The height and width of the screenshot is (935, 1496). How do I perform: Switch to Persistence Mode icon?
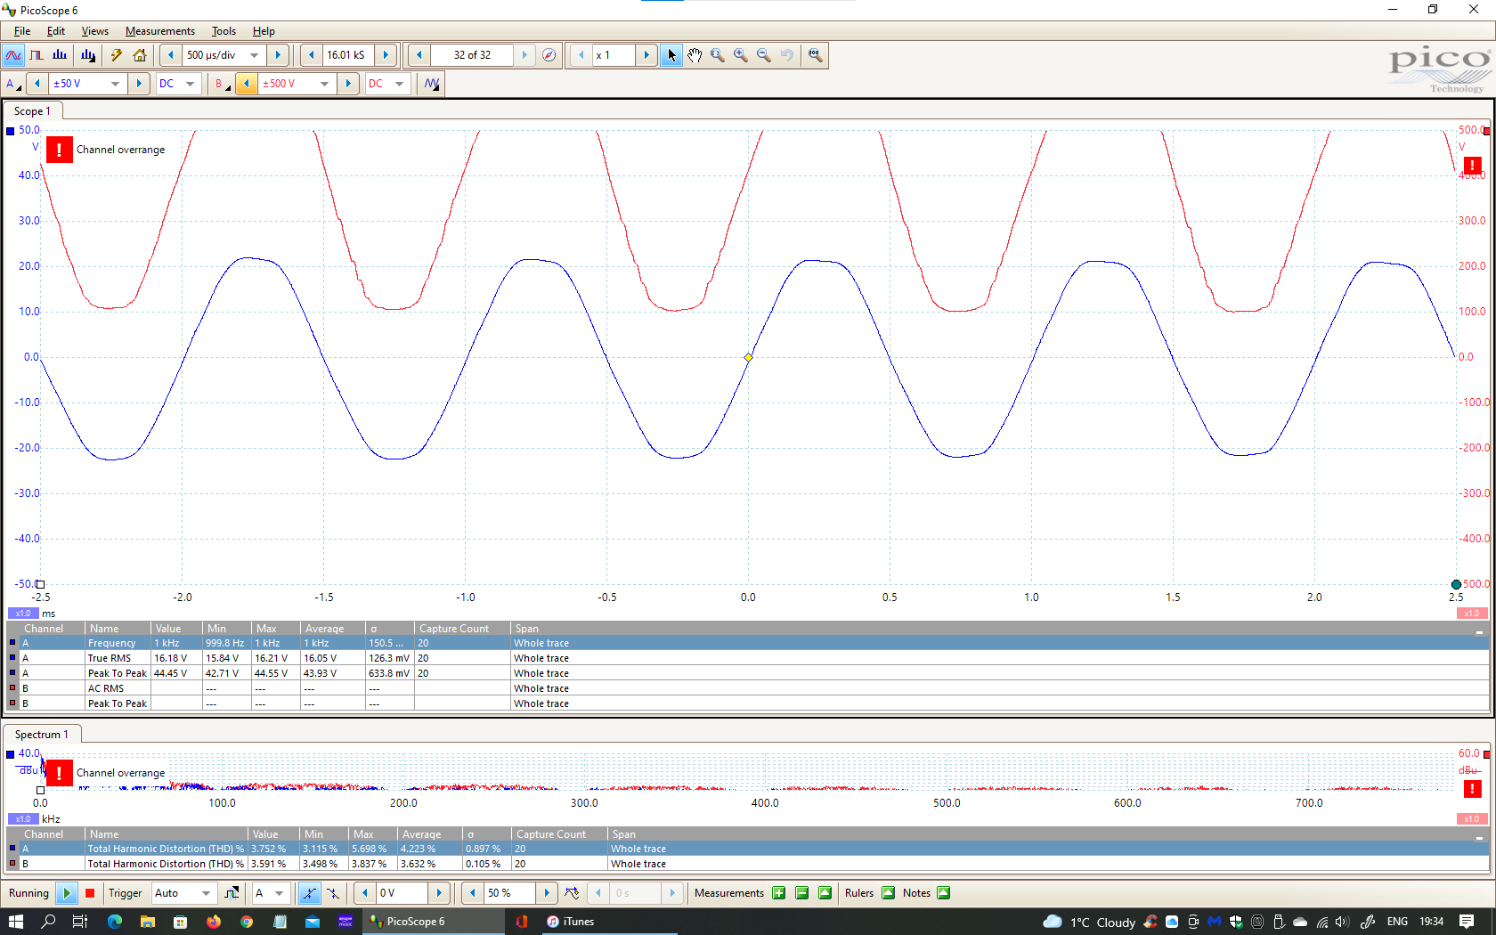pyautogui.click(x=37, y=55)
